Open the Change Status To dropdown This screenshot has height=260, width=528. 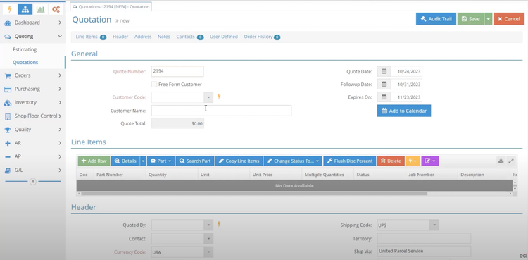click(293, 161)
